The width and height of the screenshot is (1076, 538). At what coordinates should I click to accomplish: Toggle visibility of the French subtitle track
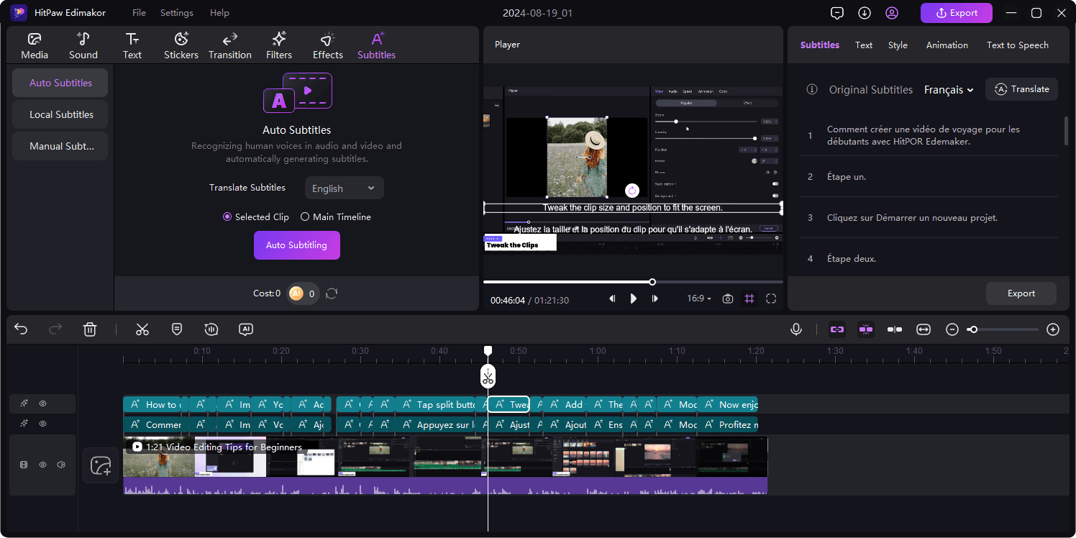42,424
